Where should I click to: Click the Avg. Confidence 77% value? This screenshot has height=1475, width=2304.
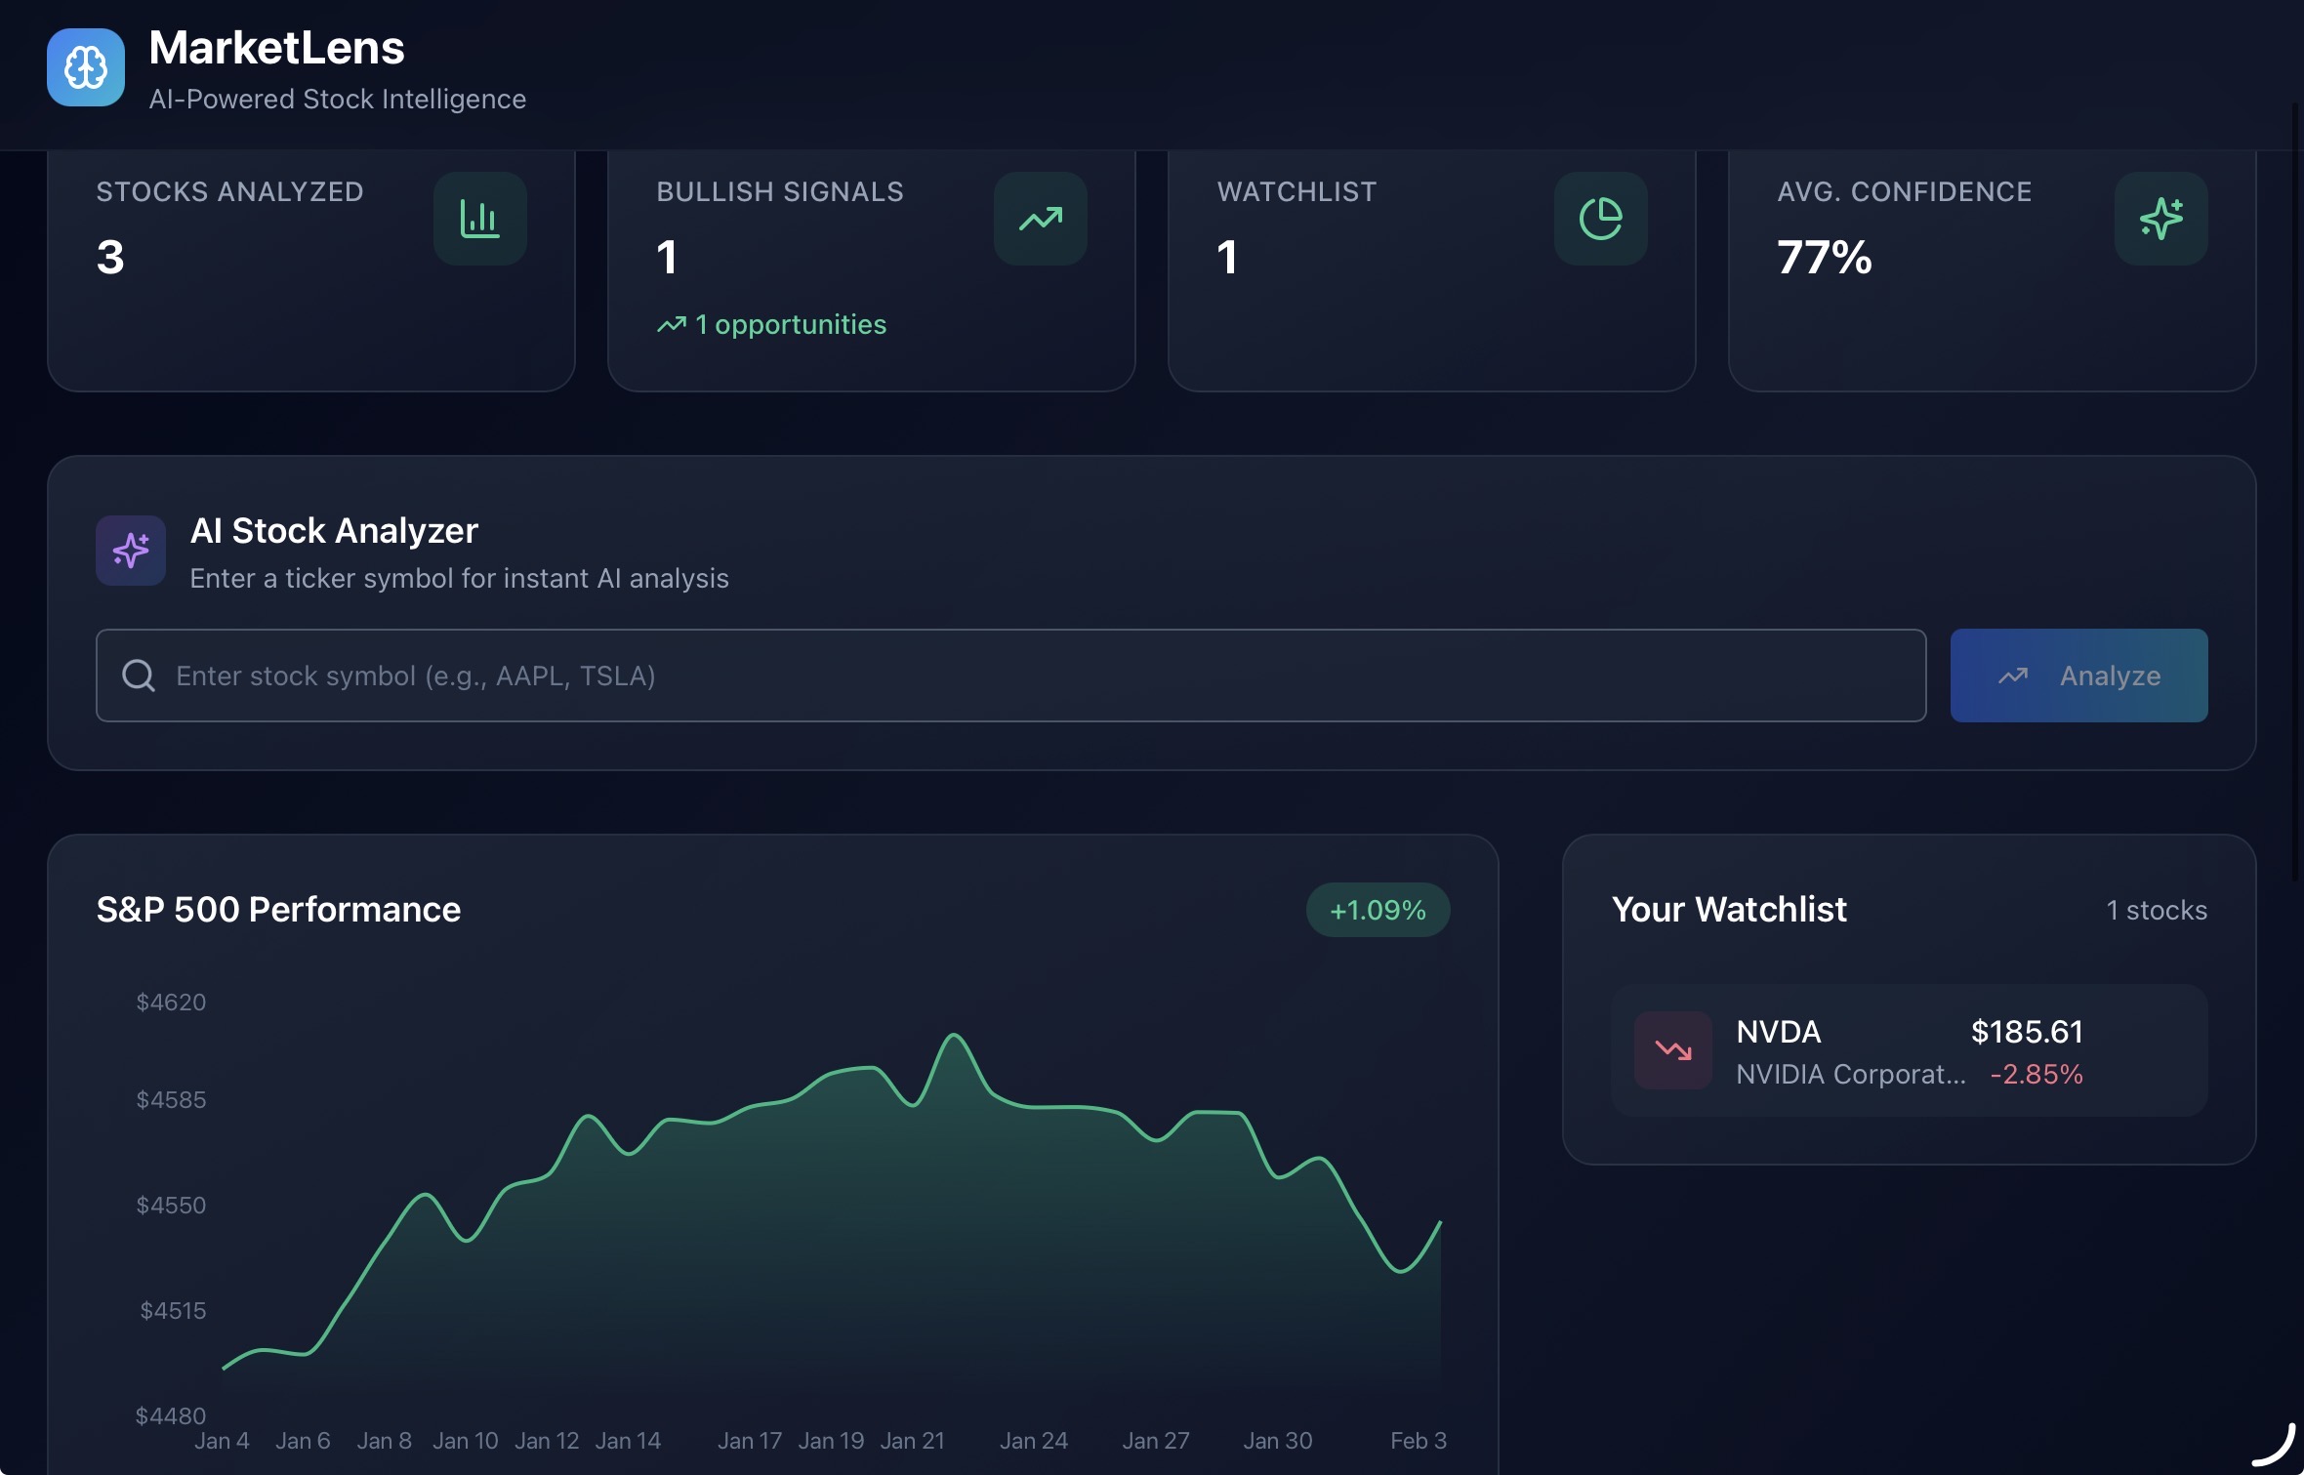click(1824, 258)
